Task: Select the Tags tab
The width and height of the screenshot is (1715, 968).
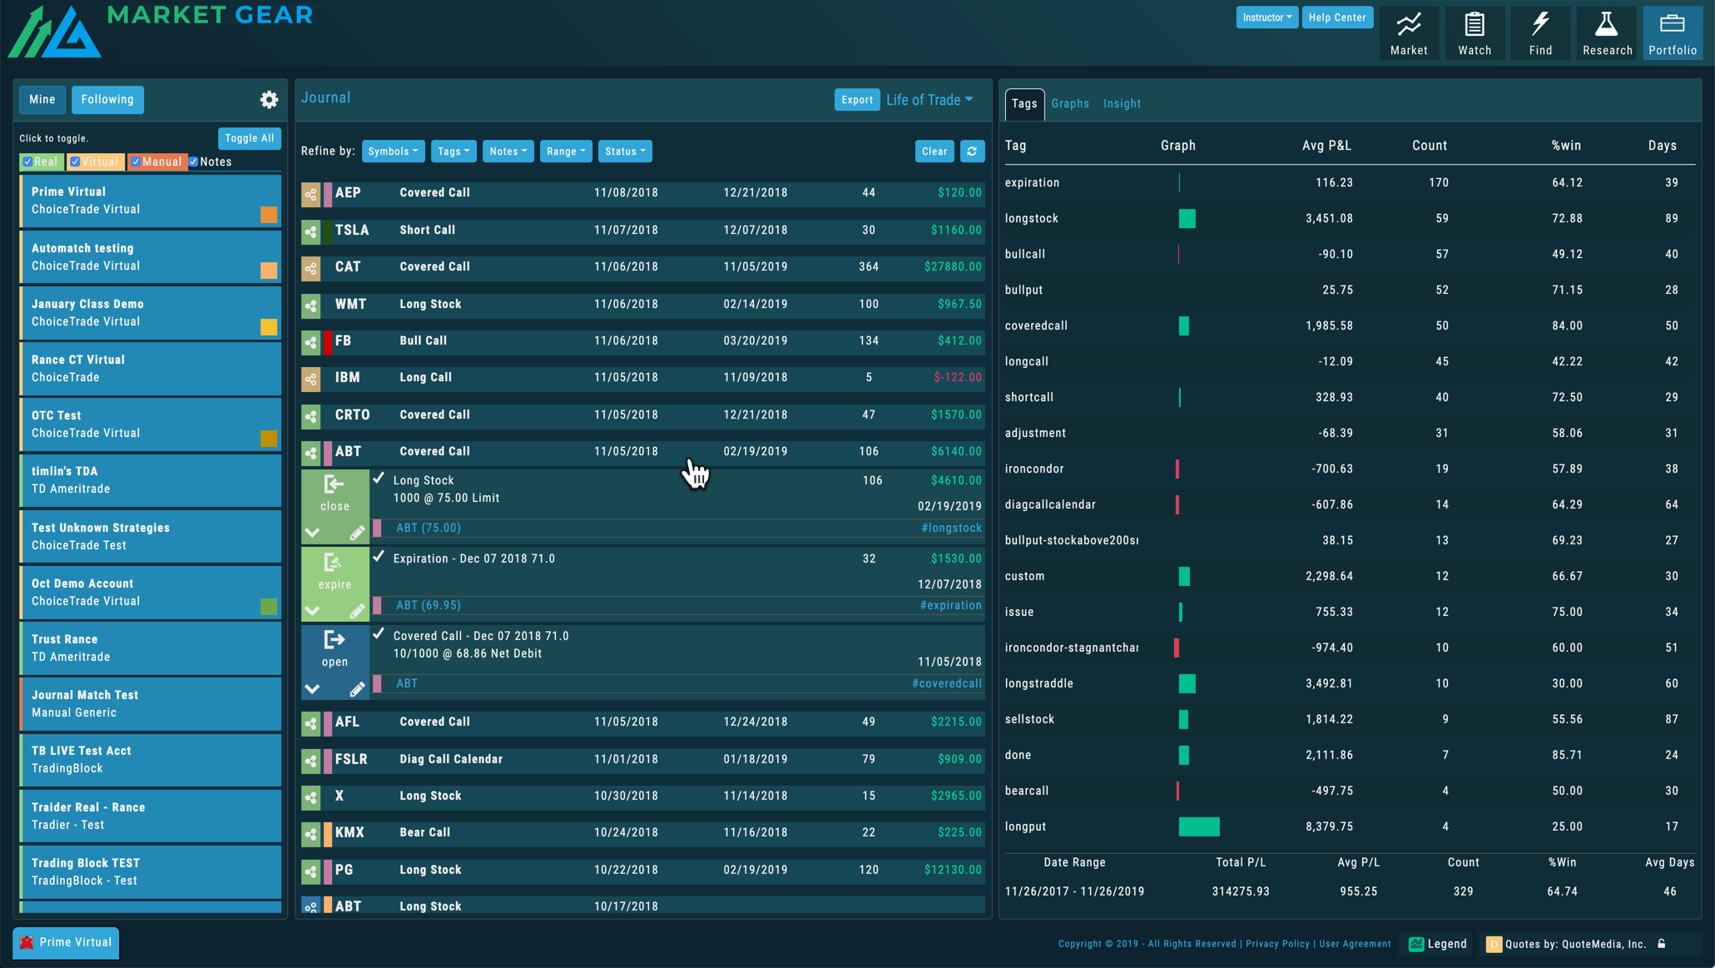Action: pyautogui.click(x=1024, y=104)
